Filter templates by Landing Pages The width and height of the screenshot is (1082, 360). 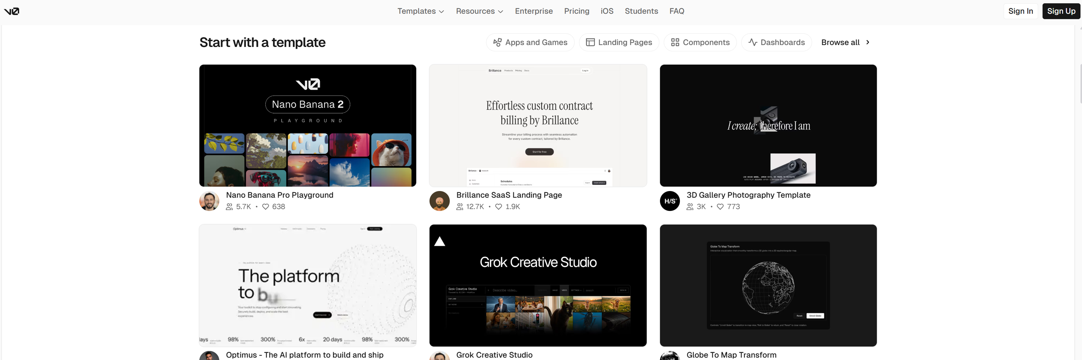(619, 43)
